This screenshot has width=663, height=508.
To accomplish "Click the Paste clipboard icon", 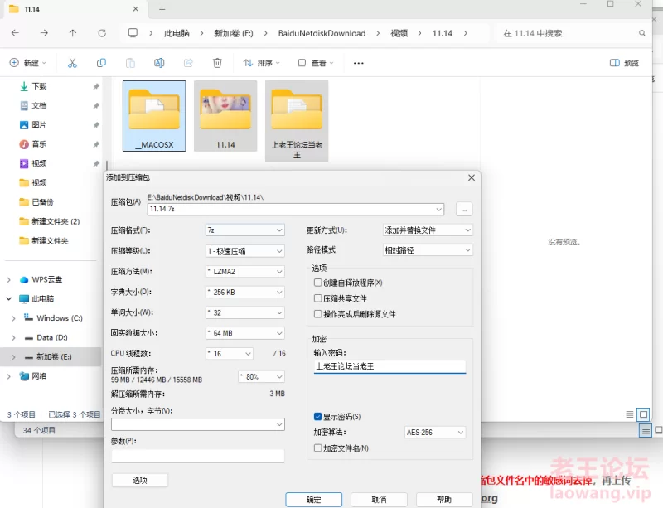I will click(130, 63).
